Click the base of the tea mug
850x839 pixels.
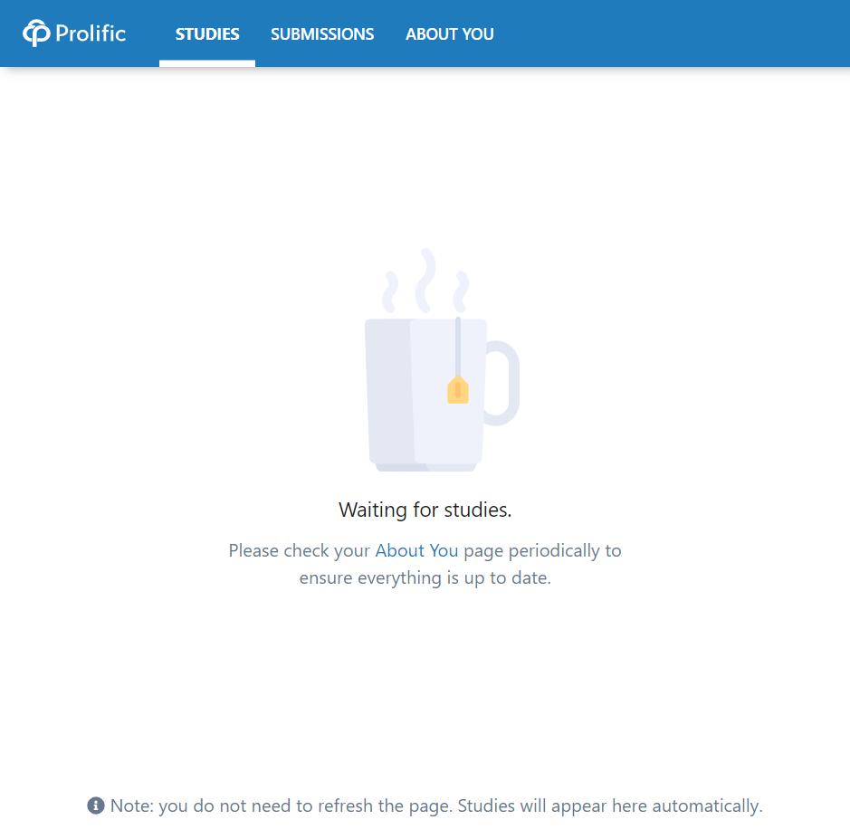coord(425,467)
